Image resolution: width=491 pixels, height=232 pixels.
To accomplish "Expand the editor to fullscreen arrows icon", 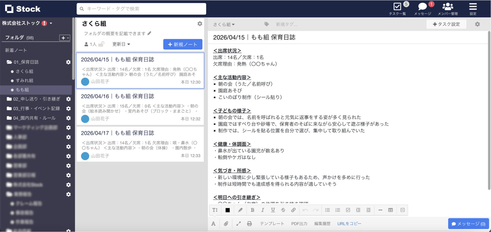I will point(238,224).
